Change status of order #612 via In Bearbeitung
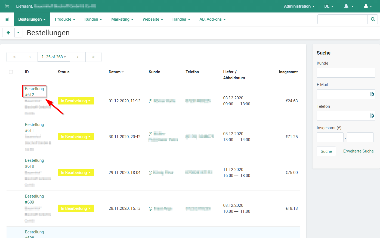This screenshot has height=238, width=380. (76, 101)
